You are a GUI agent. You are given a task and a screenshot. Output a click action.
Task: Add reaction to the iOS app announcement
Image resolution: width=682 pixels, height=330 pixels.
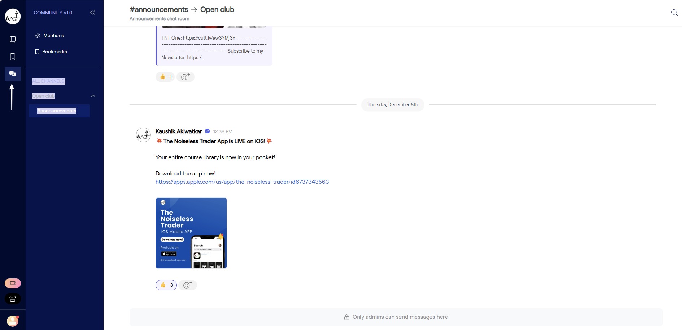tap(188, 285)
